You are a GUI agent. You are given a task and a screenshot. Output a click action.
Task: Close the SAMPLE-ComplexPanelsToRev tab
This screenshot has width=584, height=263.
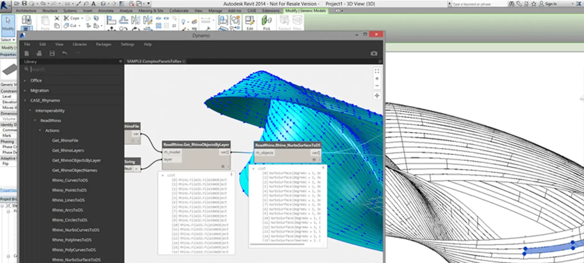(184, 61)
